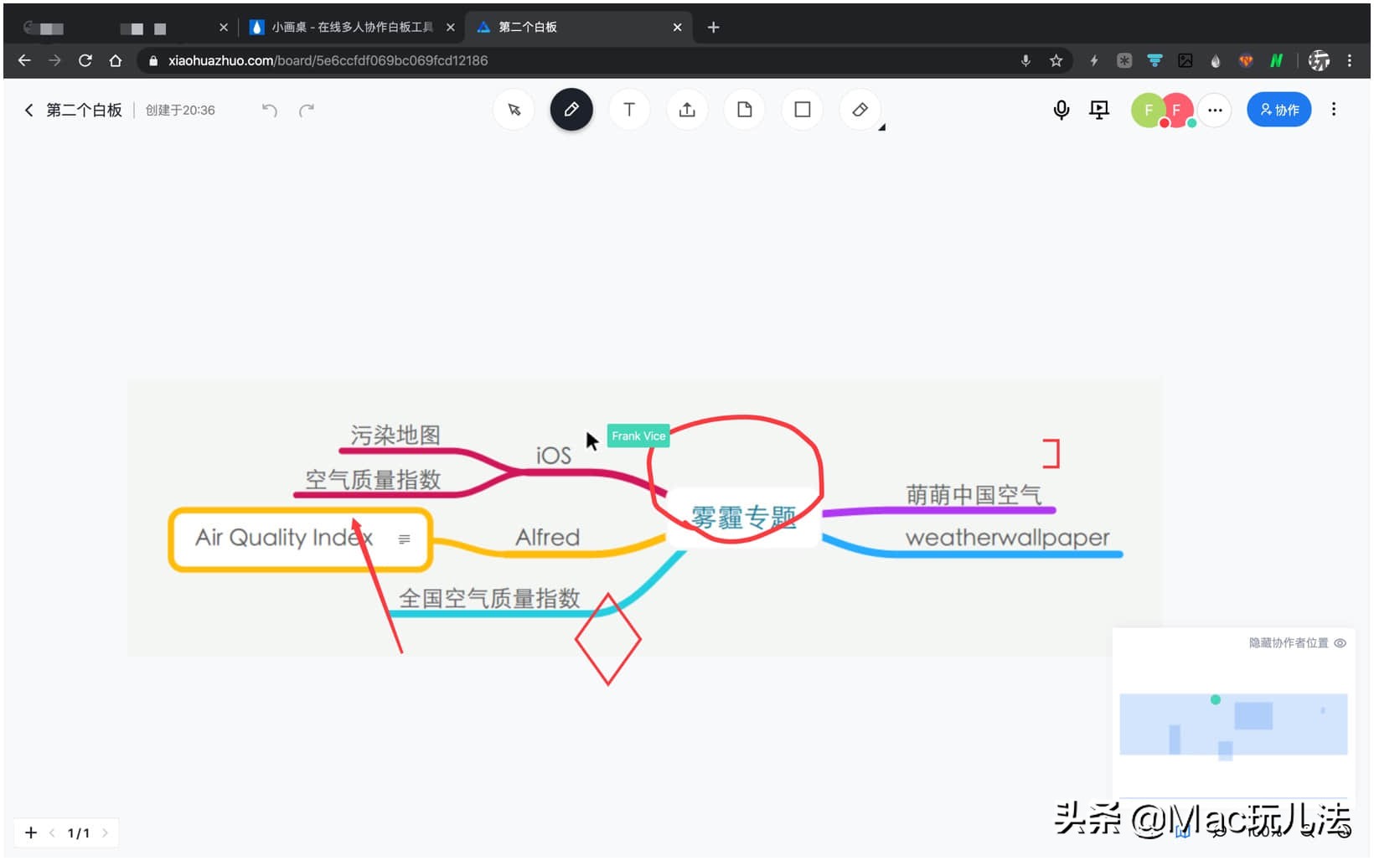Select the eraser tool

point(860,110)
